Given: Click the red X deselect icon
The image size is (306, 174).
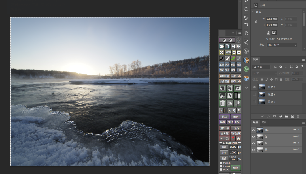Looking at the screenshot, I should (233, 139).
